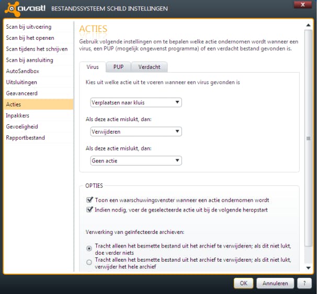The height and width of the screenshot is (294, 320).
Task: Click the OPTIES group label
Action: pyautogui.click(x=94, y=186)
